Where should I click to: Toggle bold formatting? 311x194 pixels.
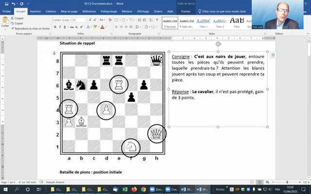(x=55, y=27)
